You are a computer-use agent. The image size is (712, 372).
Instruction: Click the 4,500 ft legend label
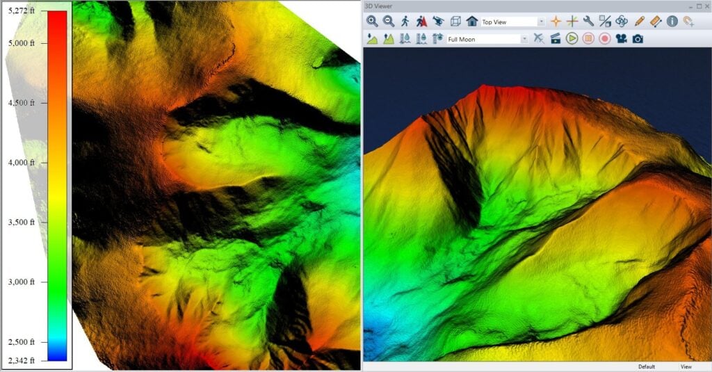pos(22,103)
